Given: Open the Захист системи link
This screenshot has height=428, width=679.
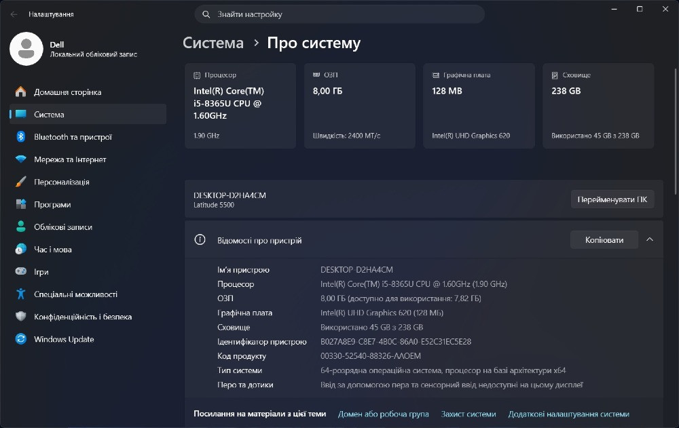Looking at the screenshot, I should pyautogui.click(x=468, y=414).
